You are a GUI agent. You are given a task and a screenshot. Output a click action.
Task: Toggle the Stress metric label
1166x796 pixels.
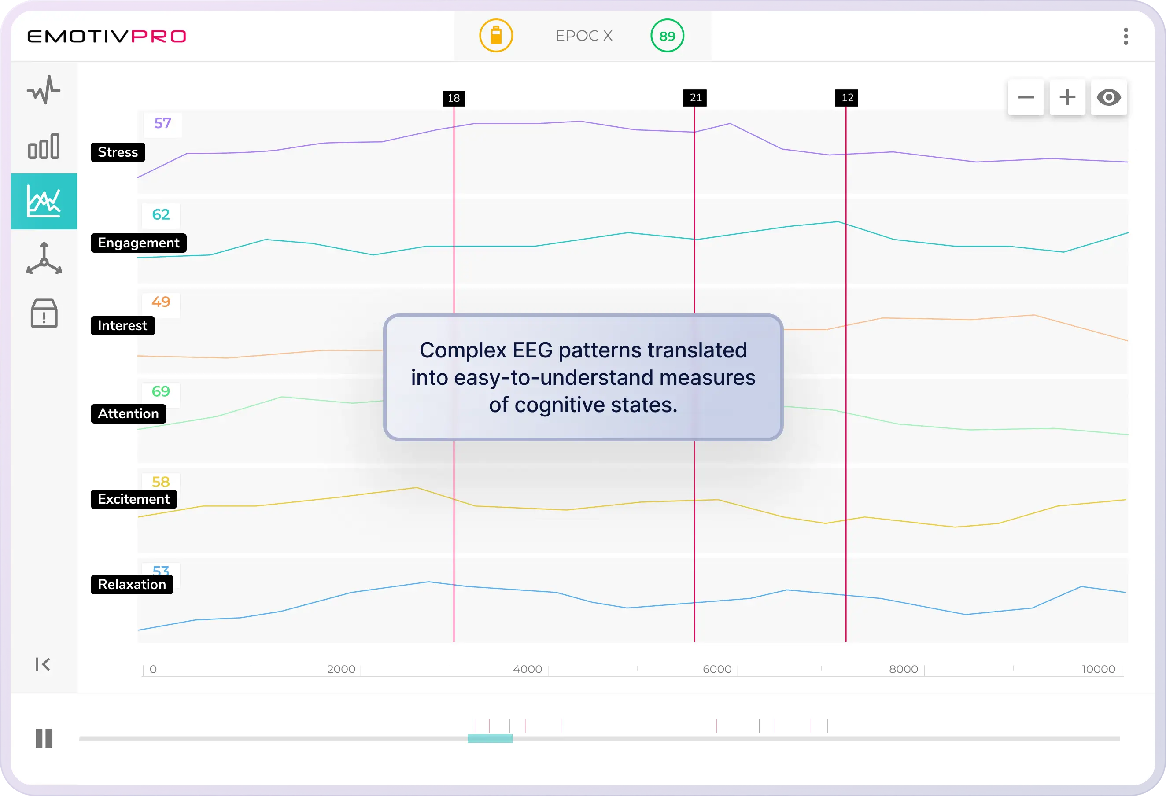(118, 152)
